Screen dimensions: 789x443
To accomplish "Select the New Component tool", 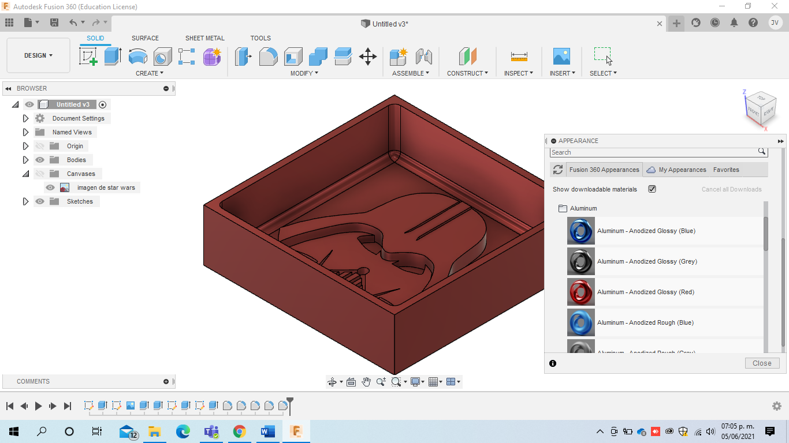I will (x=399, y=57).
